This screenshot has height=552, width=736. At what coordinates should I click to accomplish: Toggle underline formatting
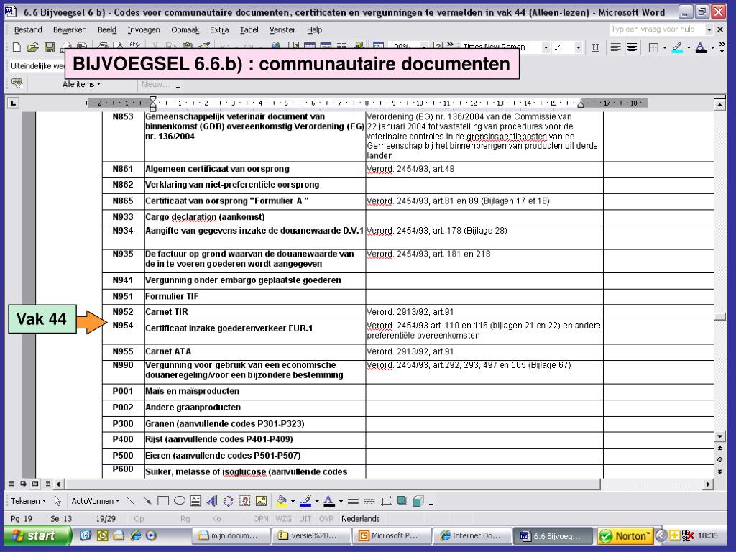(595, 47)
